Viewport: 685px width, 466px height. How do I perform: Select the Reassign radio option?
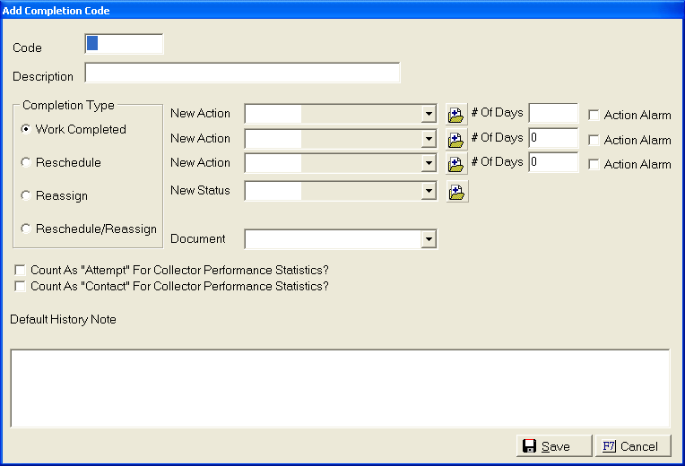(x=26, y=196)
